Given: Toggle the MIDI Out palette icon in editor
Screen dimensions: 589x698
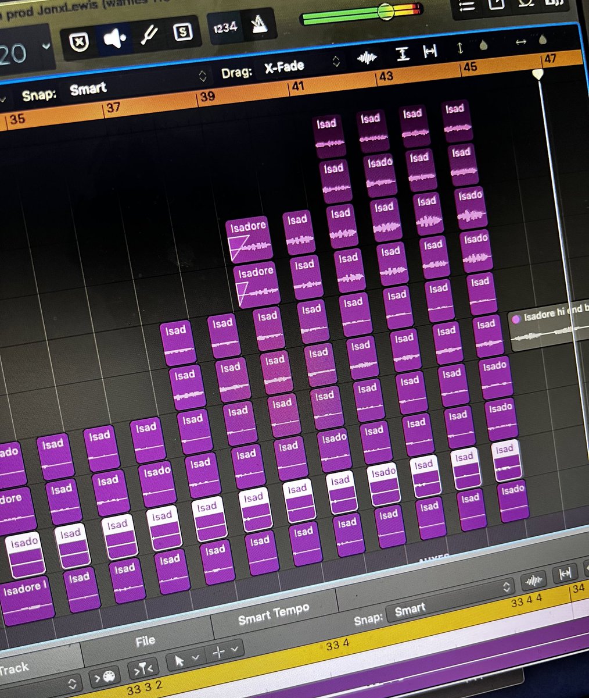Looking at the screenshot, I should (105, 677).
